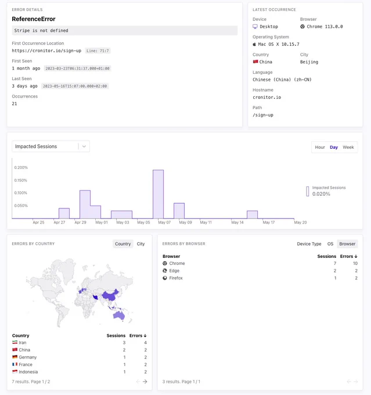Click the Germany flag in country table
Viewport: 371px width, 395px height.
point(15,357)
